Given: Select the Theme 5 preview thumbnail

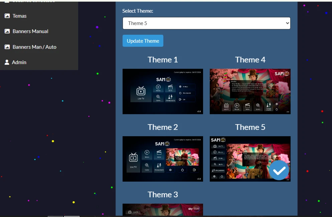Looking at the screenshot, I should coord(250,159).
